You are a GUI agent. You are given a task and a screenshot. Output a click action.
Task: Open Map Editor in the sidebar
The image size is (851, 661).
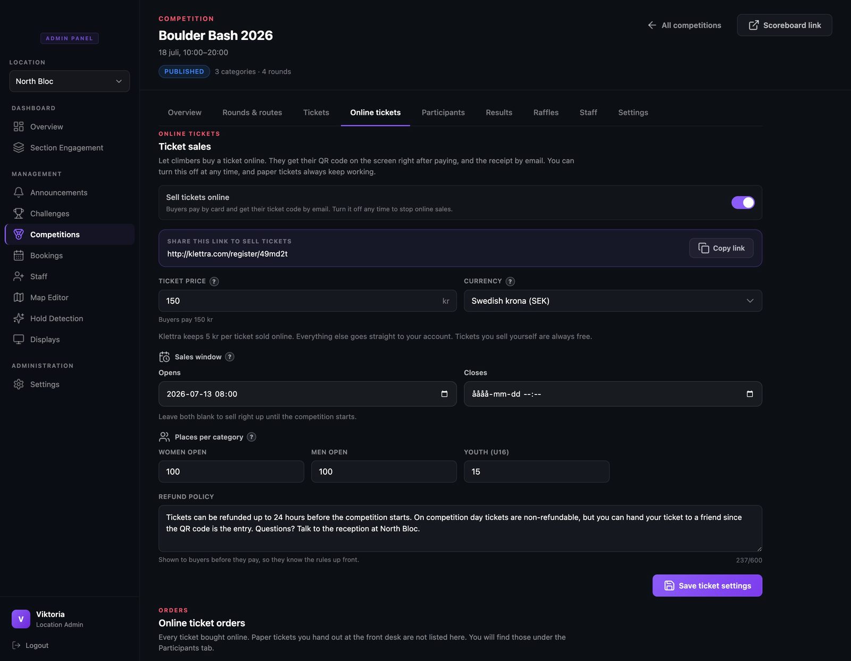pos(70,298)
